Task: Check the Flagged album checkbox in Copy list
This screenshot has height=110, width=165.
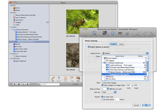Action: point(105,61)
